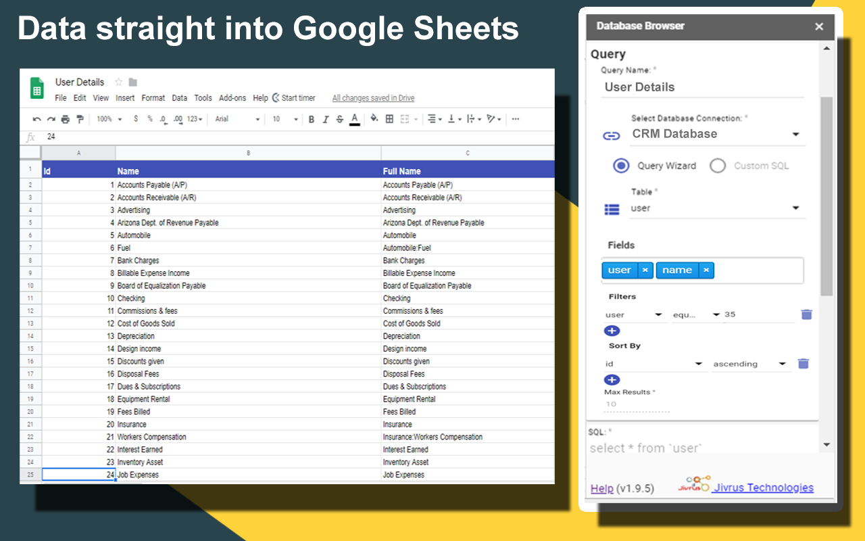The image size is (865, 541).
Task: Remove the name field chip
Action: [706, 270]
